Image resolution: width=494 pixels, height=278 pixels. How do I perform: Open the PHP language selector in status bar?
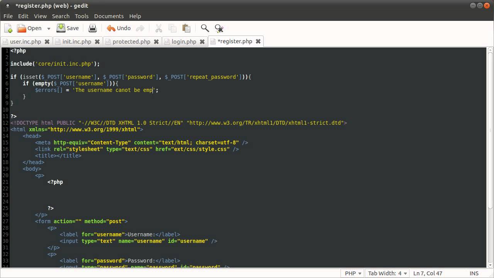353,273
